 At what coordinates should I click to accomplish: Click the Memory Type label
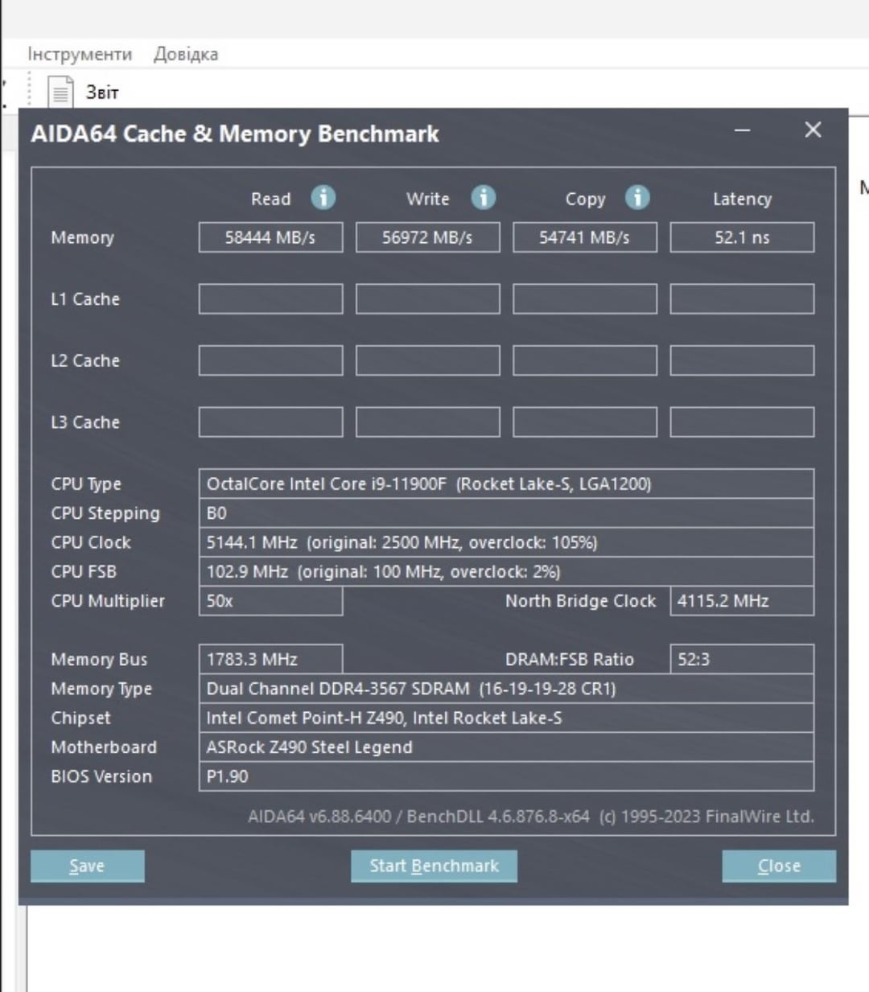[101, 689]
